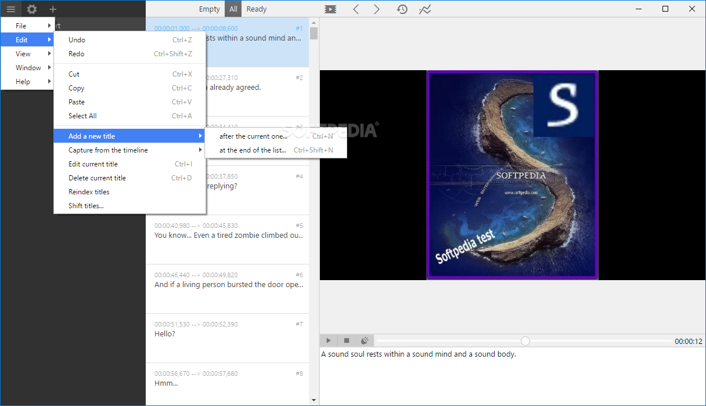Choose Reindex titles

(x=130, y=192)
